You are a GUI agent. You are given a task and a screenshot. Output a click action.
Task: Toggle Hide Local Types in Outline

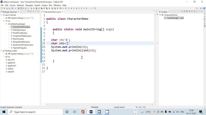point(194,11)
